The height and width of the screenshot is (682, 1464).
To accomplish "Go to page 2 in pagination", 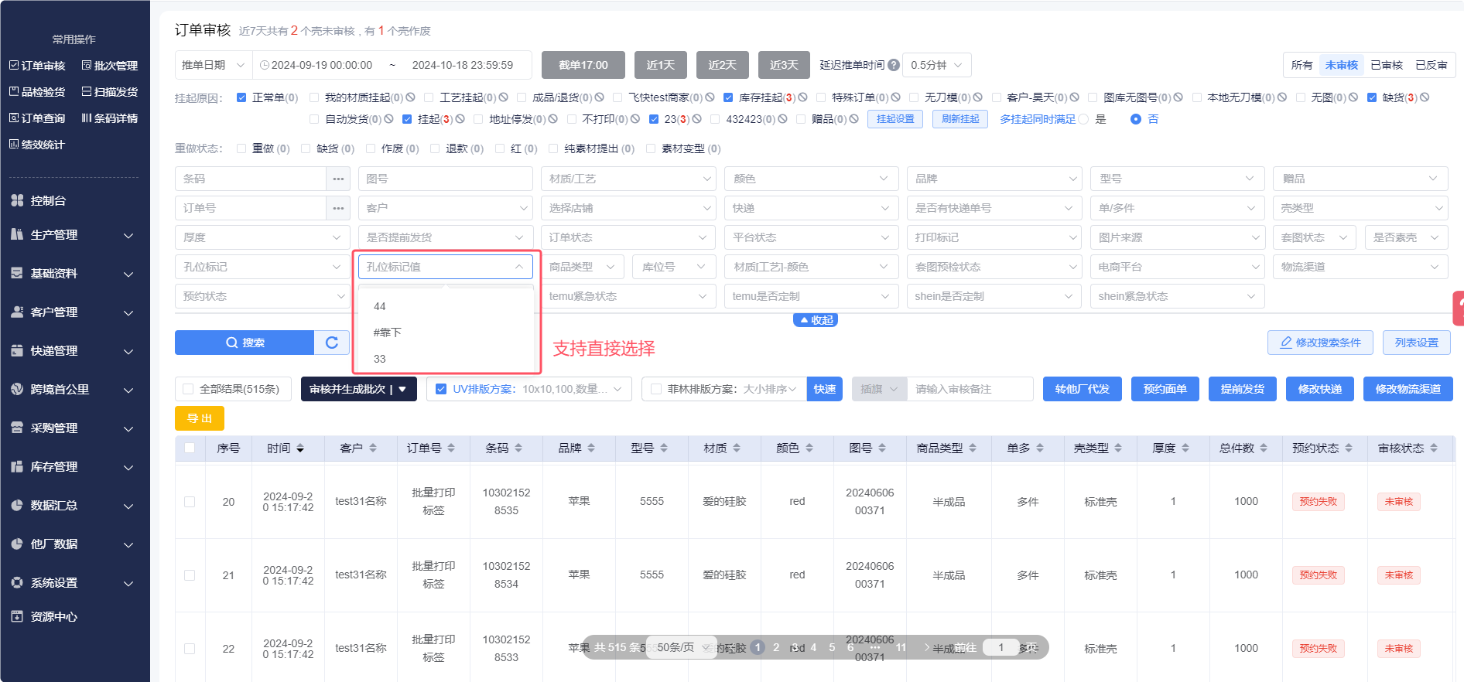I will coord(776,647).
